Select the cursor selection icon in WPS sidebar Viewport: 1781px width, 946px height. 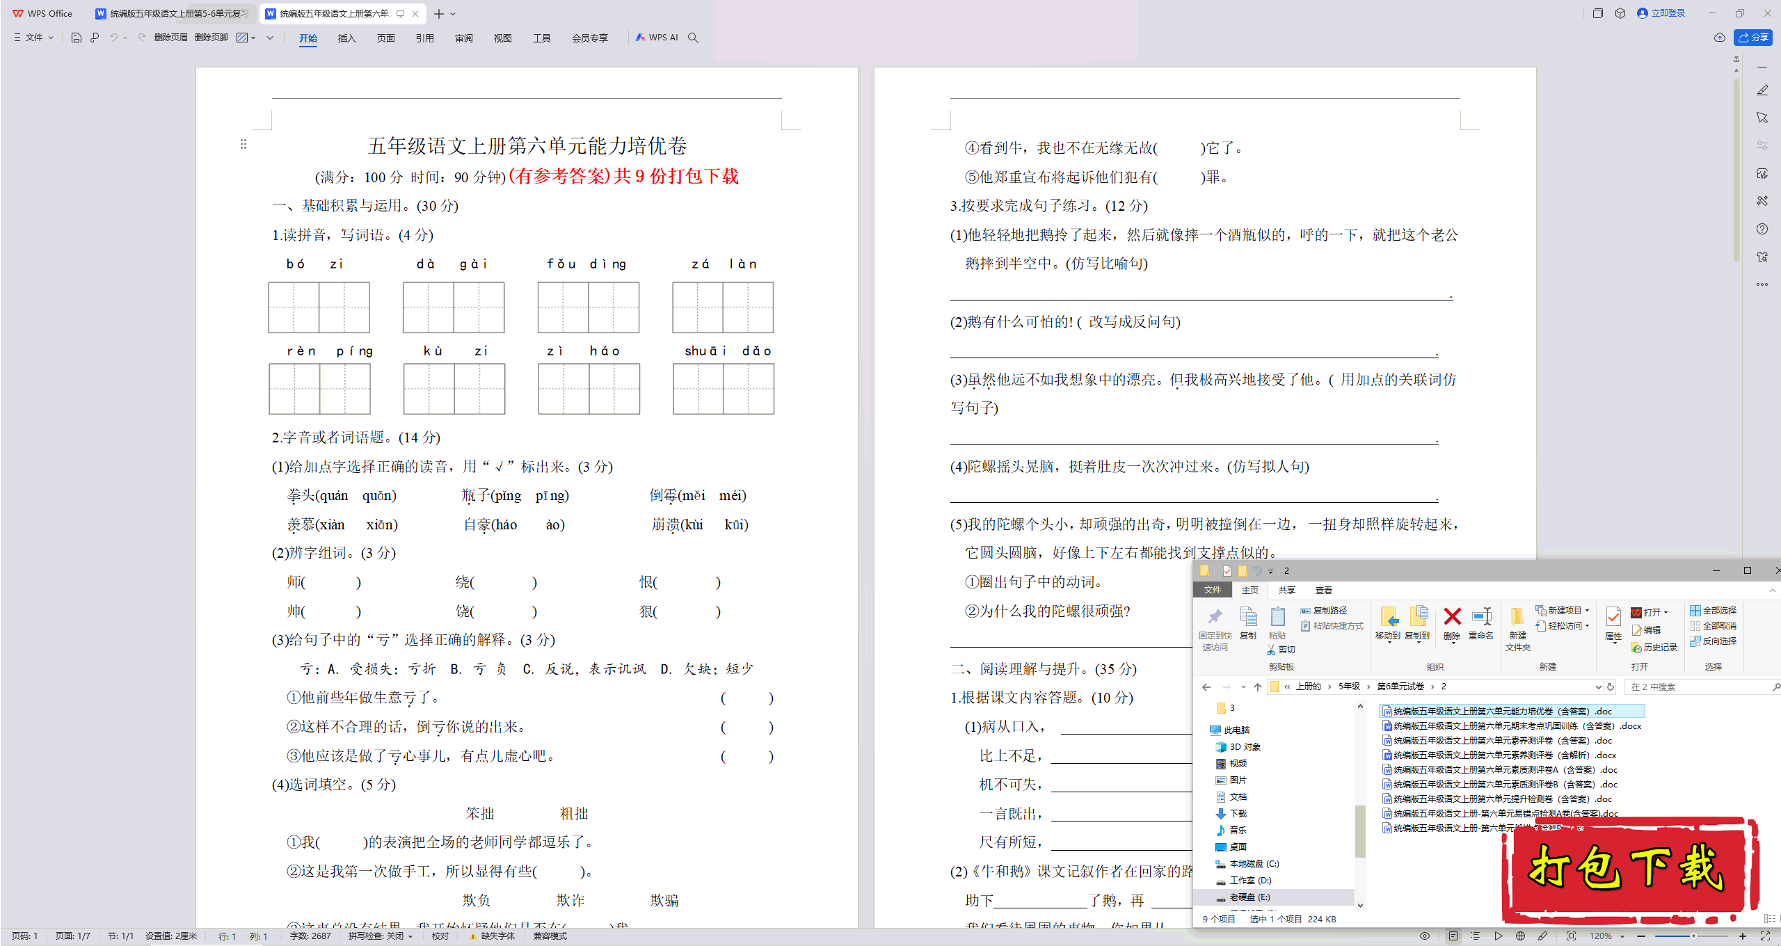click(x=1762, y=118)
